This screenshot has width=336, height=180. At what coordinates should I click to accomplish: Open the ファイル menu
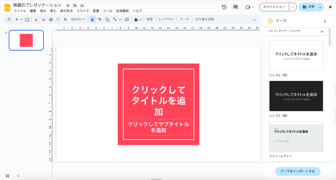(x=20, y=11)
